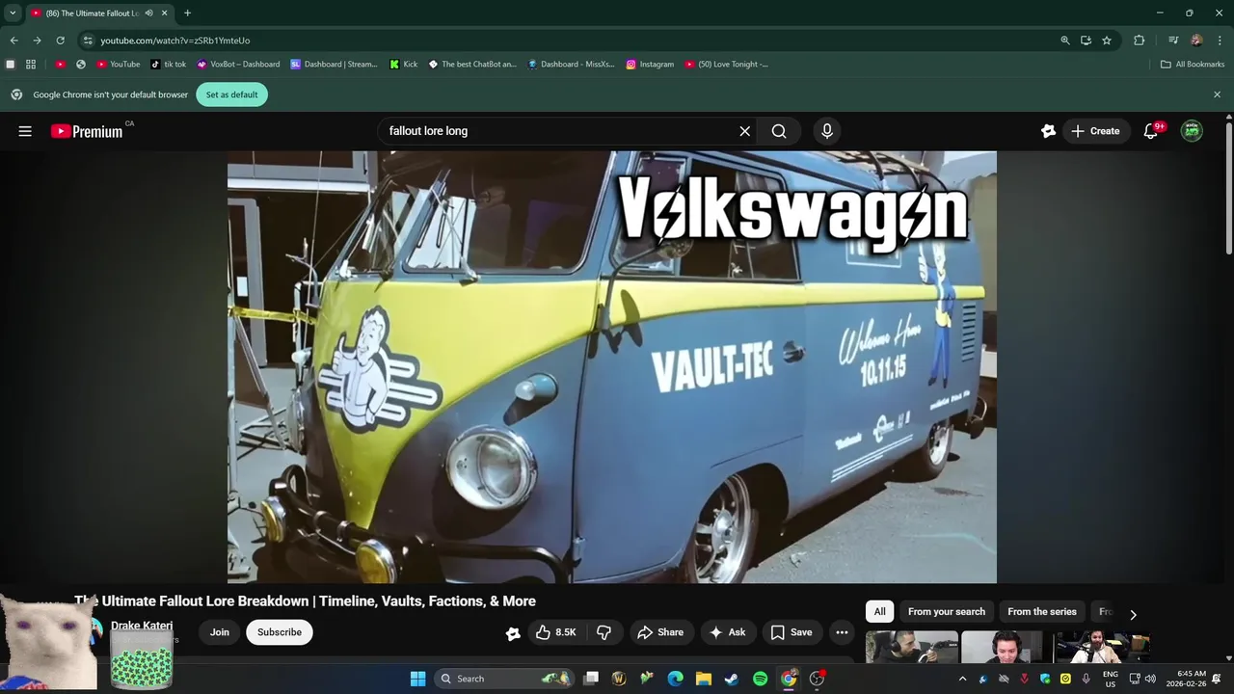Open YouTube account avatar menu
The image size is (1234, 694).
[x=1193, y=131]
